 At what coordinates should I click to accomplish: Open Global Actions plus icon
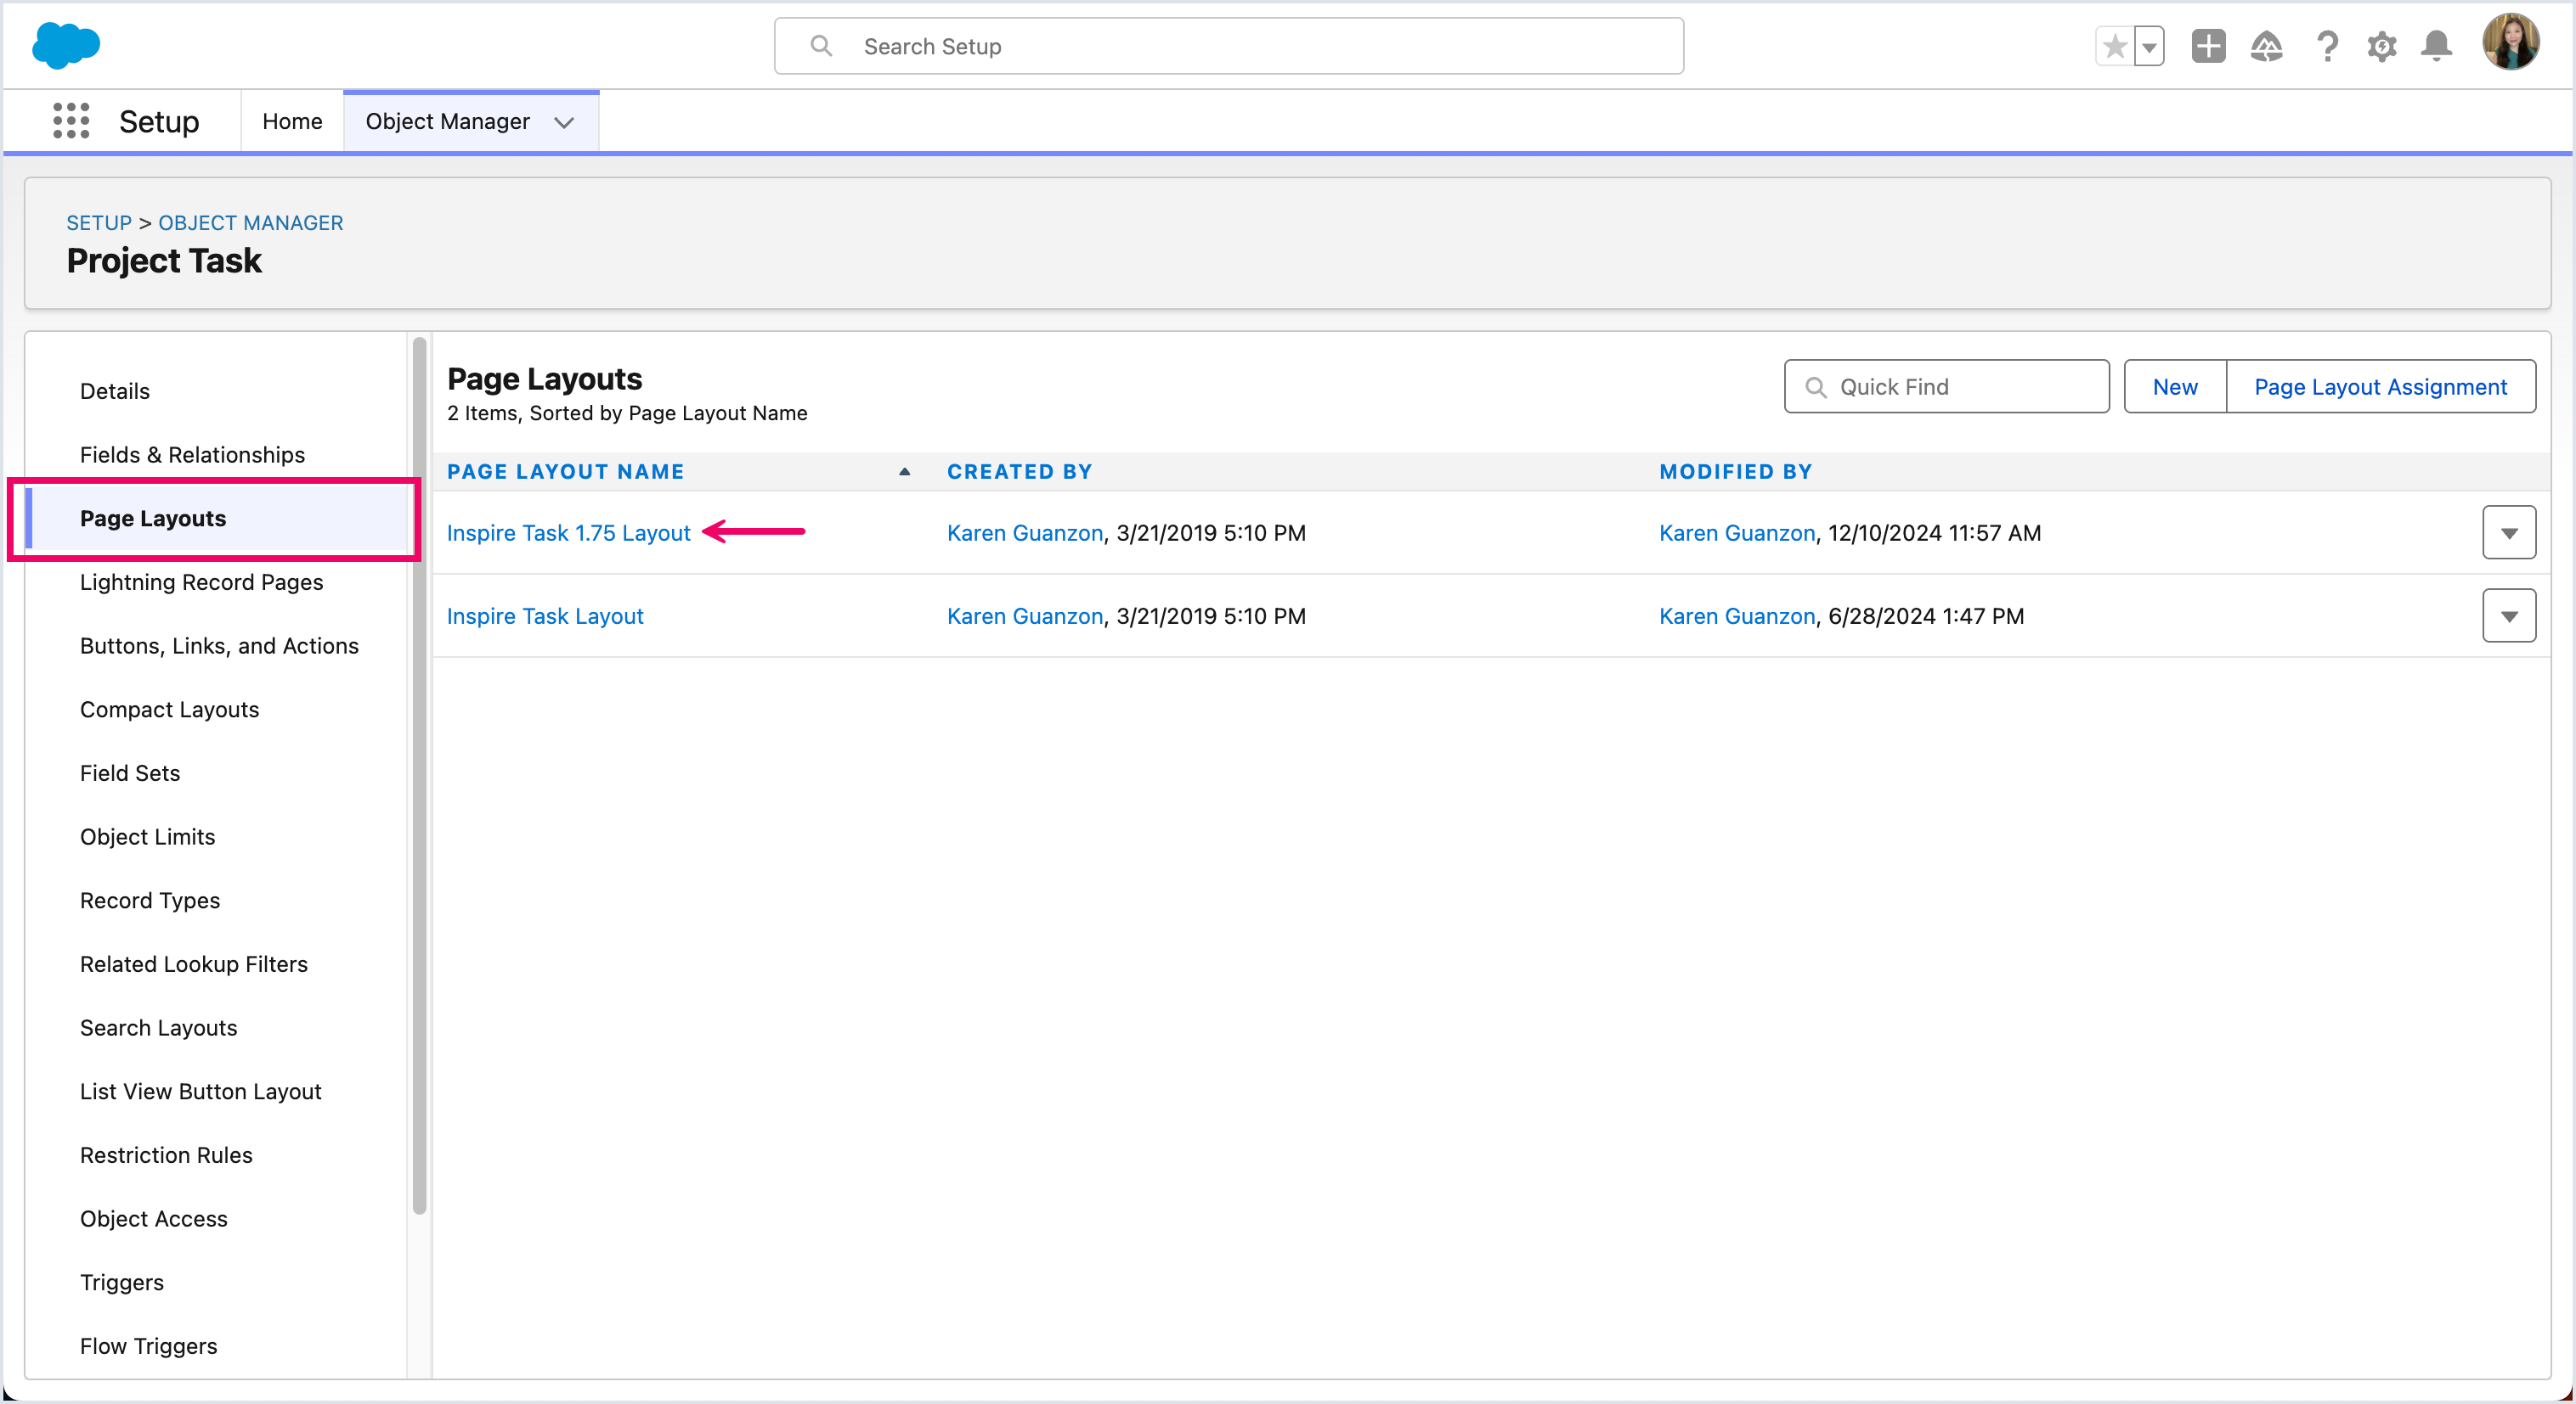tap(2208, 46)
